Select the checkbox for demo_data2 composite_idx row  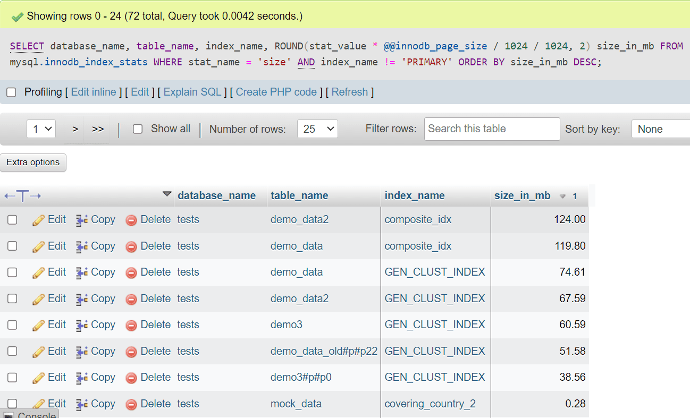[x=12, y=220]
